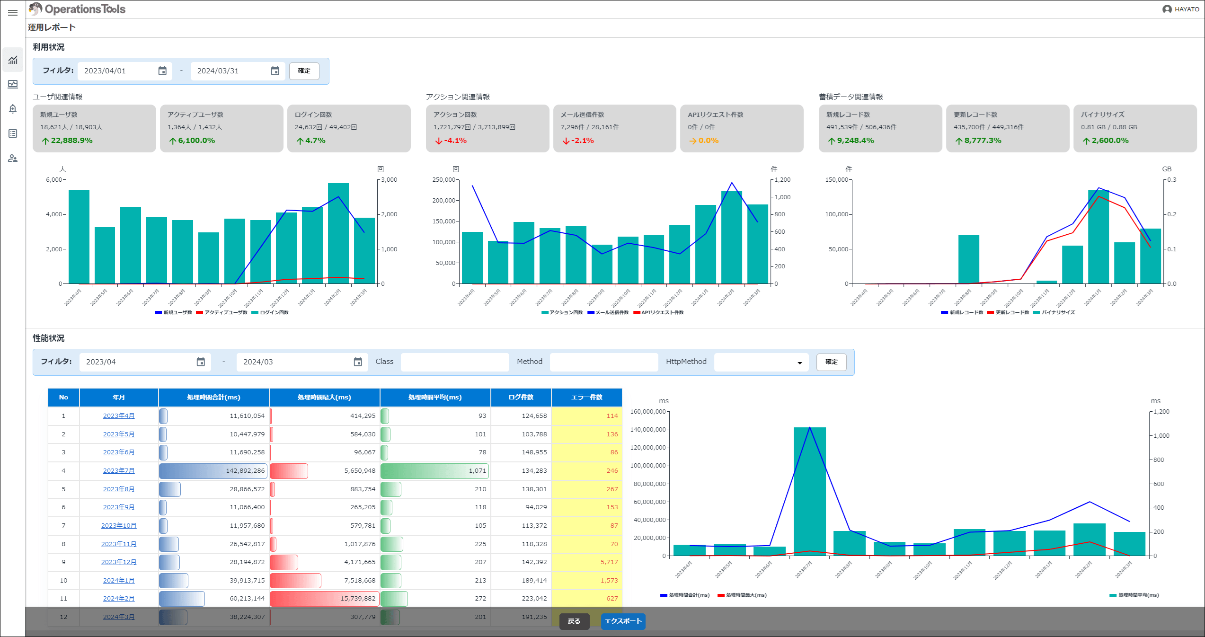Click the Class filter input field

pos(454,362)
